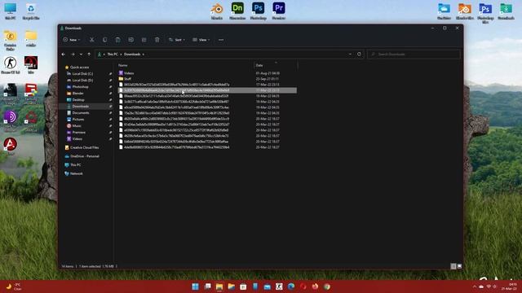Open the See more ellipsis menu
This screenshot has height=293, width=522.
[x=221, y=40]
